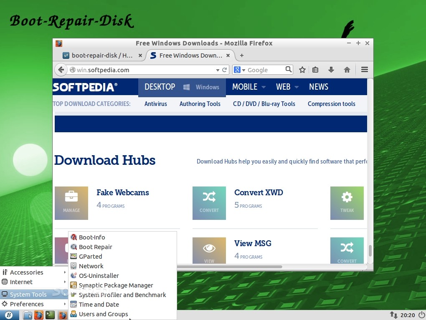Screen dimensions: 426x320
Task: Open the Google search engine selector
Action: tap(239, 70)
